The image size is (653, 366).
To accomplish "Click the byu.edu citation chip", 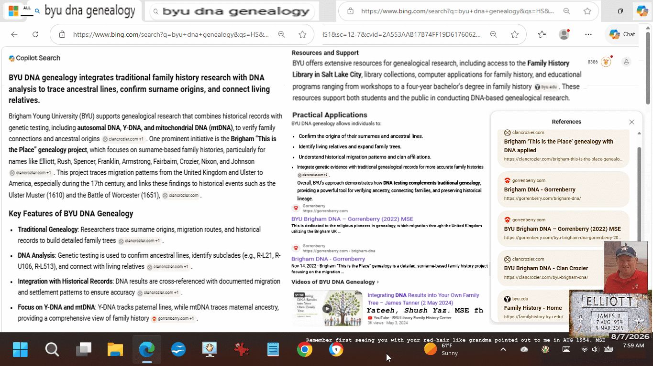I will (546, 87).
